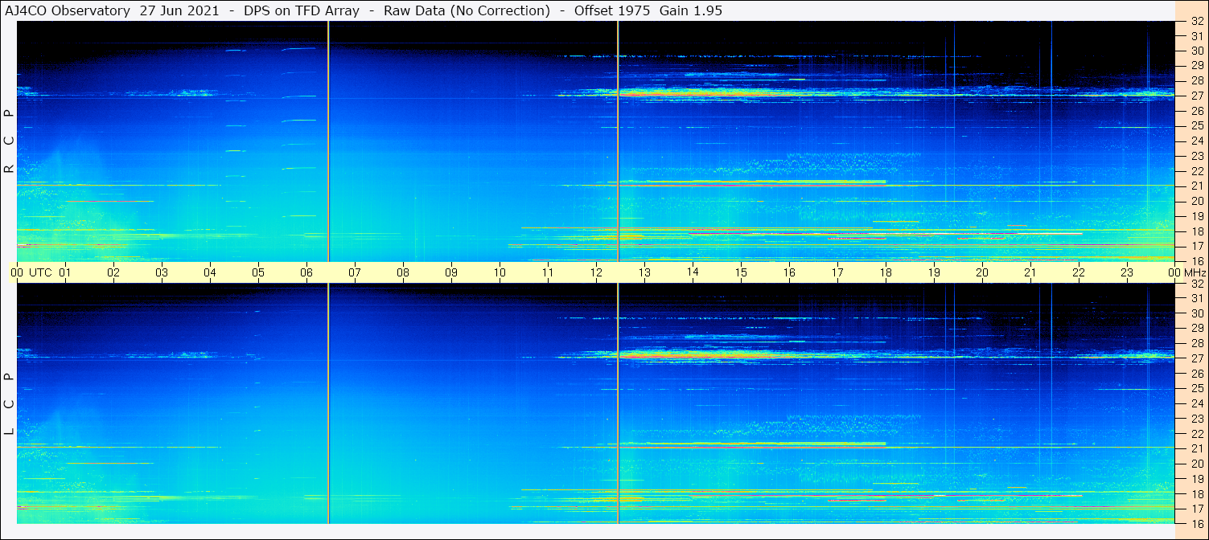Viewport: 1209px width, 540px height.
Task: Click the 06 hour tick label
Action: pyautogui.click(x=306, y=272)
